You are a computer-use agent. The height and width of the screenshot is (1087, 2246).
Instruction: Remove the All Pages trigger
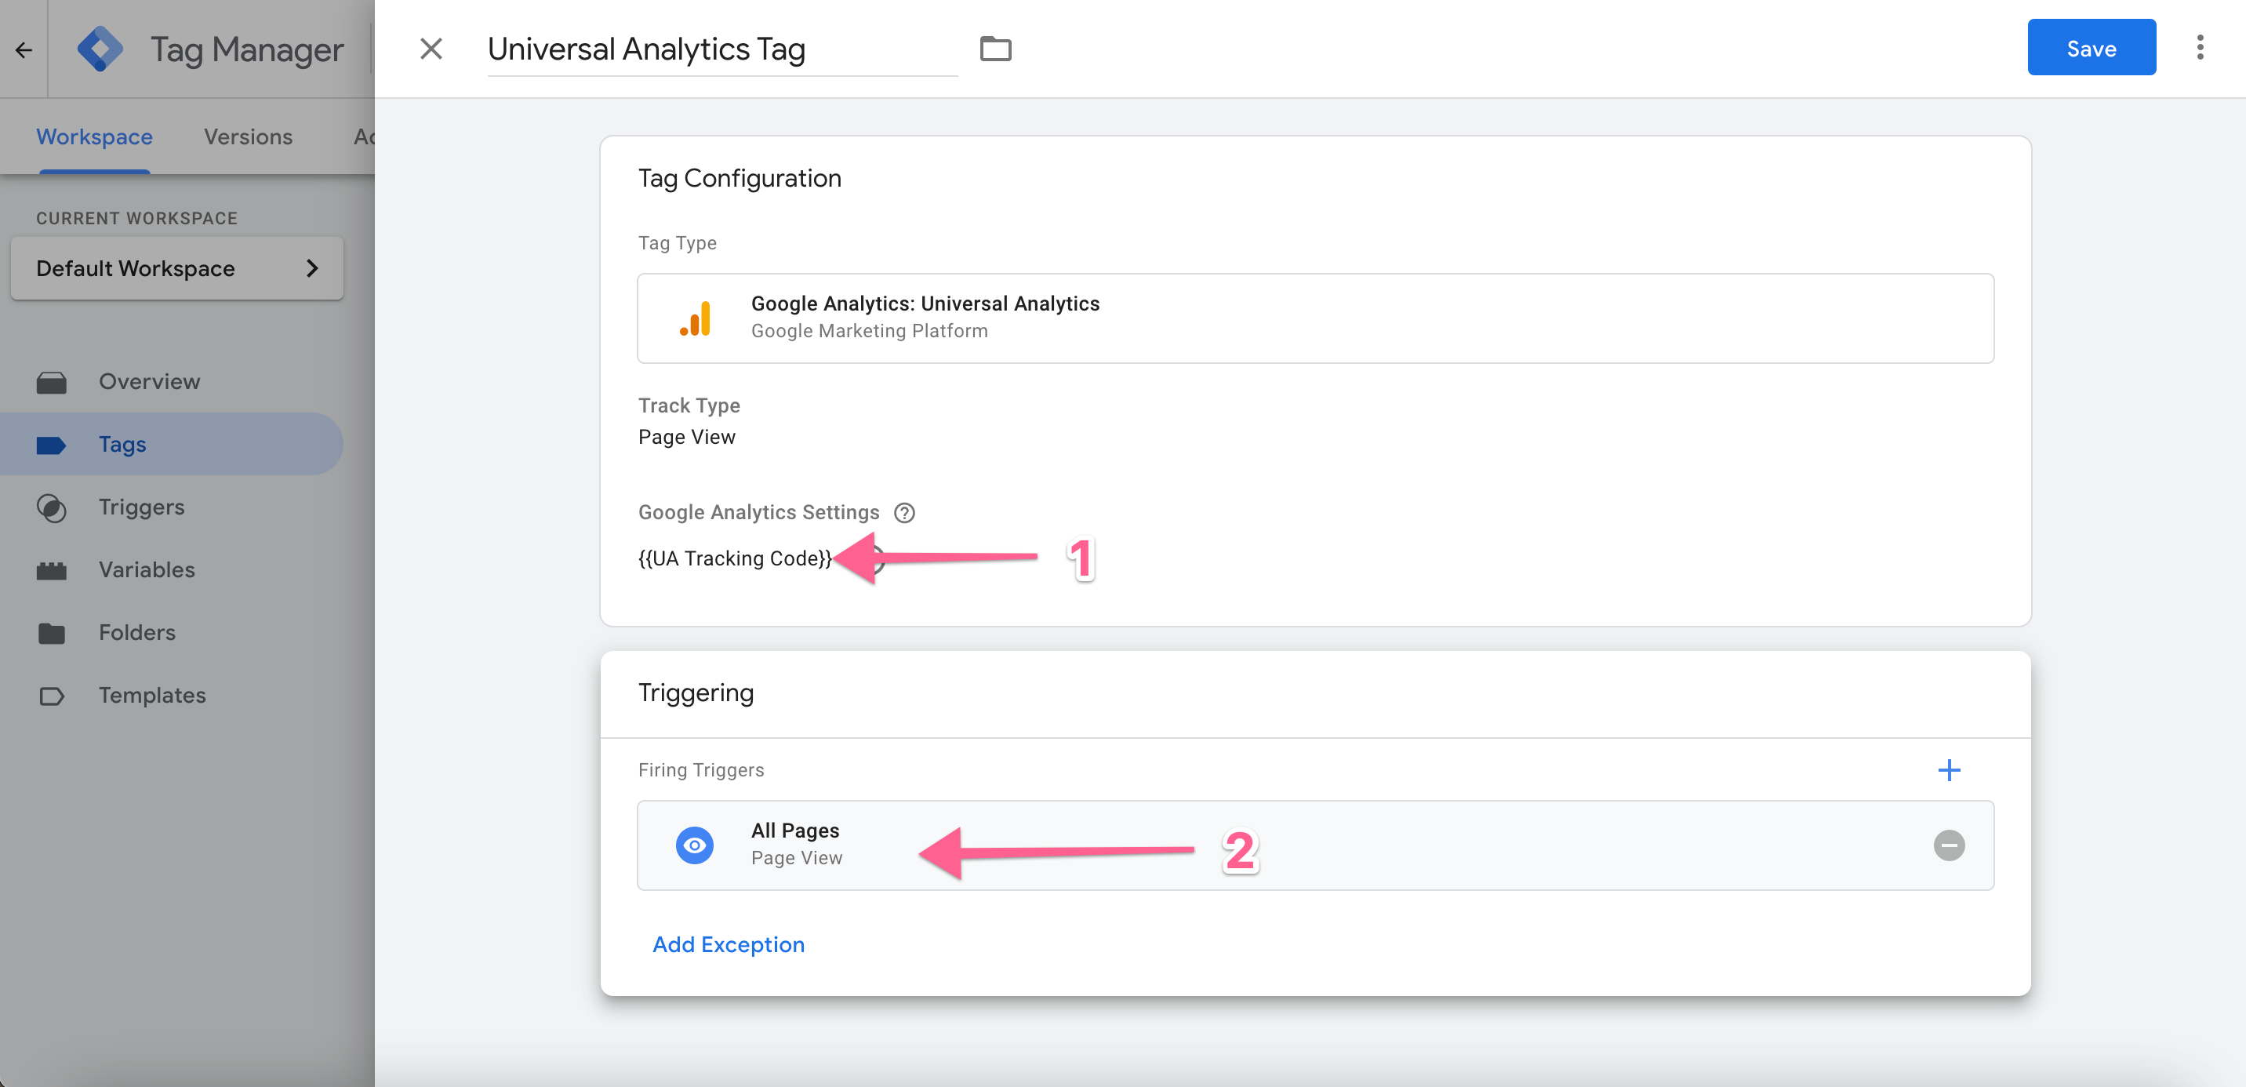1949,845
